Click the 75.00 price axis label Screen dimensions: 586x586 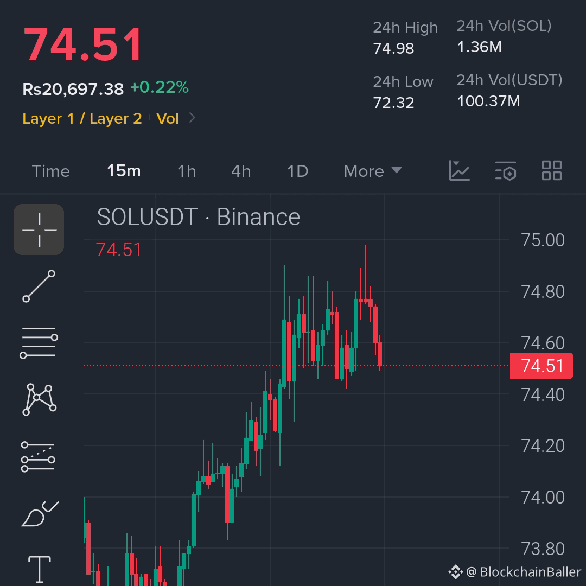coord(543,240)
